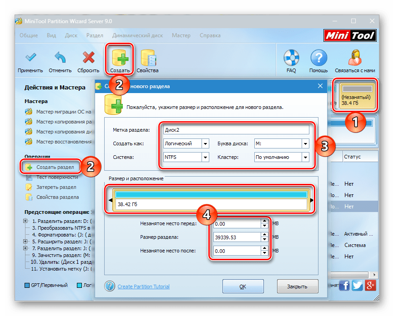The height and width of the screenshot is (316, 394).
Task: Click the Незанятое место после field
Action: tap(237, 251)
